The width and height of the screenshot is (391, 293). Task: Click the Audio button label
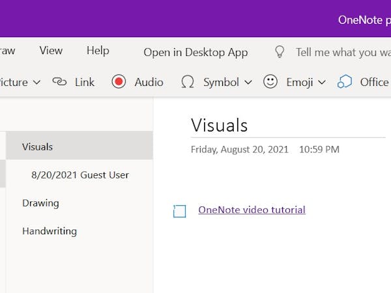149,82
